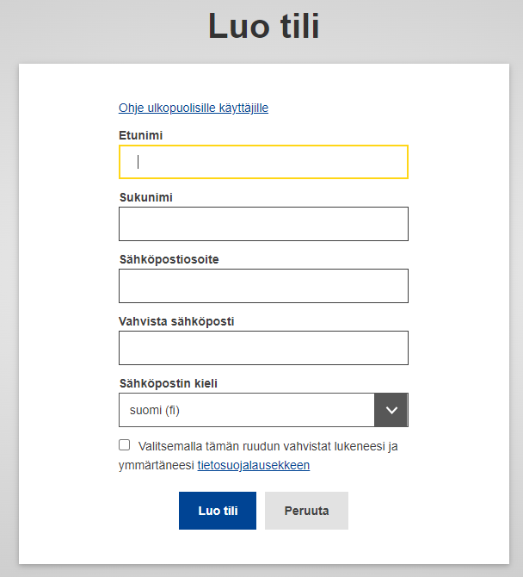Viewport: 523px width, 577px height.
Task: Focus the Etunimi text field
Action: 263,162
